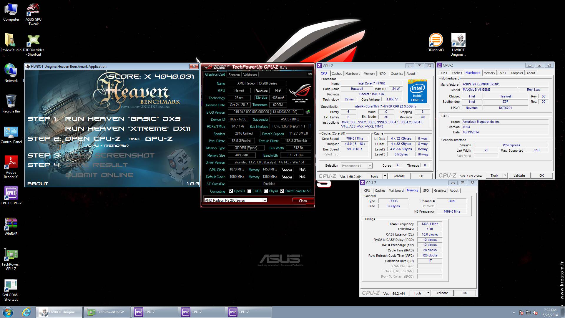Click OK in Mainboard CPU-Z window
565x318 pixels.
(541, 175)
